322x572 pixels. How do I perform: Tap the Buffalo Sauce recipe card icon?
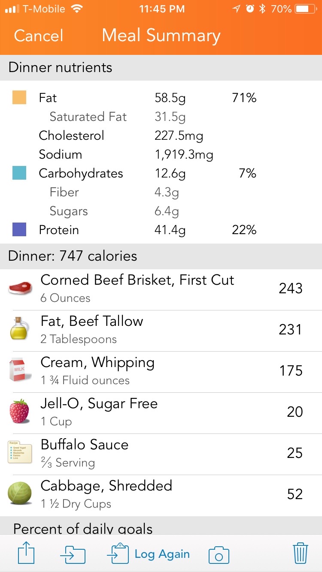(x=20, y=452)
